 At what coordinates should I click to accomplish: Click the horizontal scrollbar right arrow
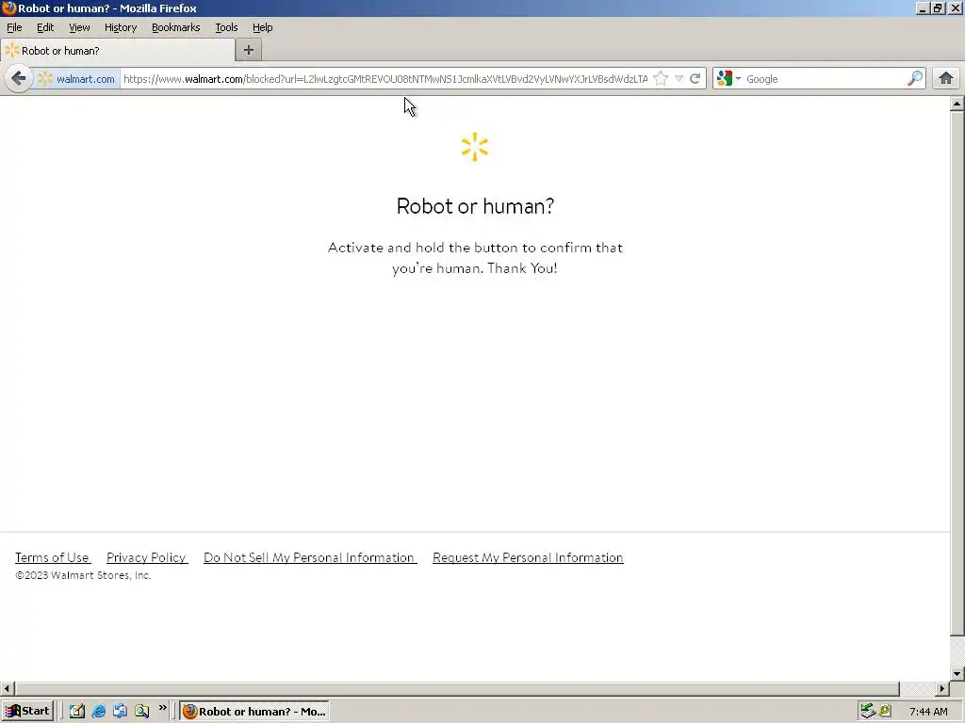[942, 688]
